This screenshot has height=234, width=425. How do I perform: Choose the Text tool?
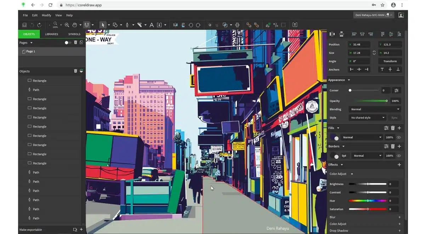point(151,25)
